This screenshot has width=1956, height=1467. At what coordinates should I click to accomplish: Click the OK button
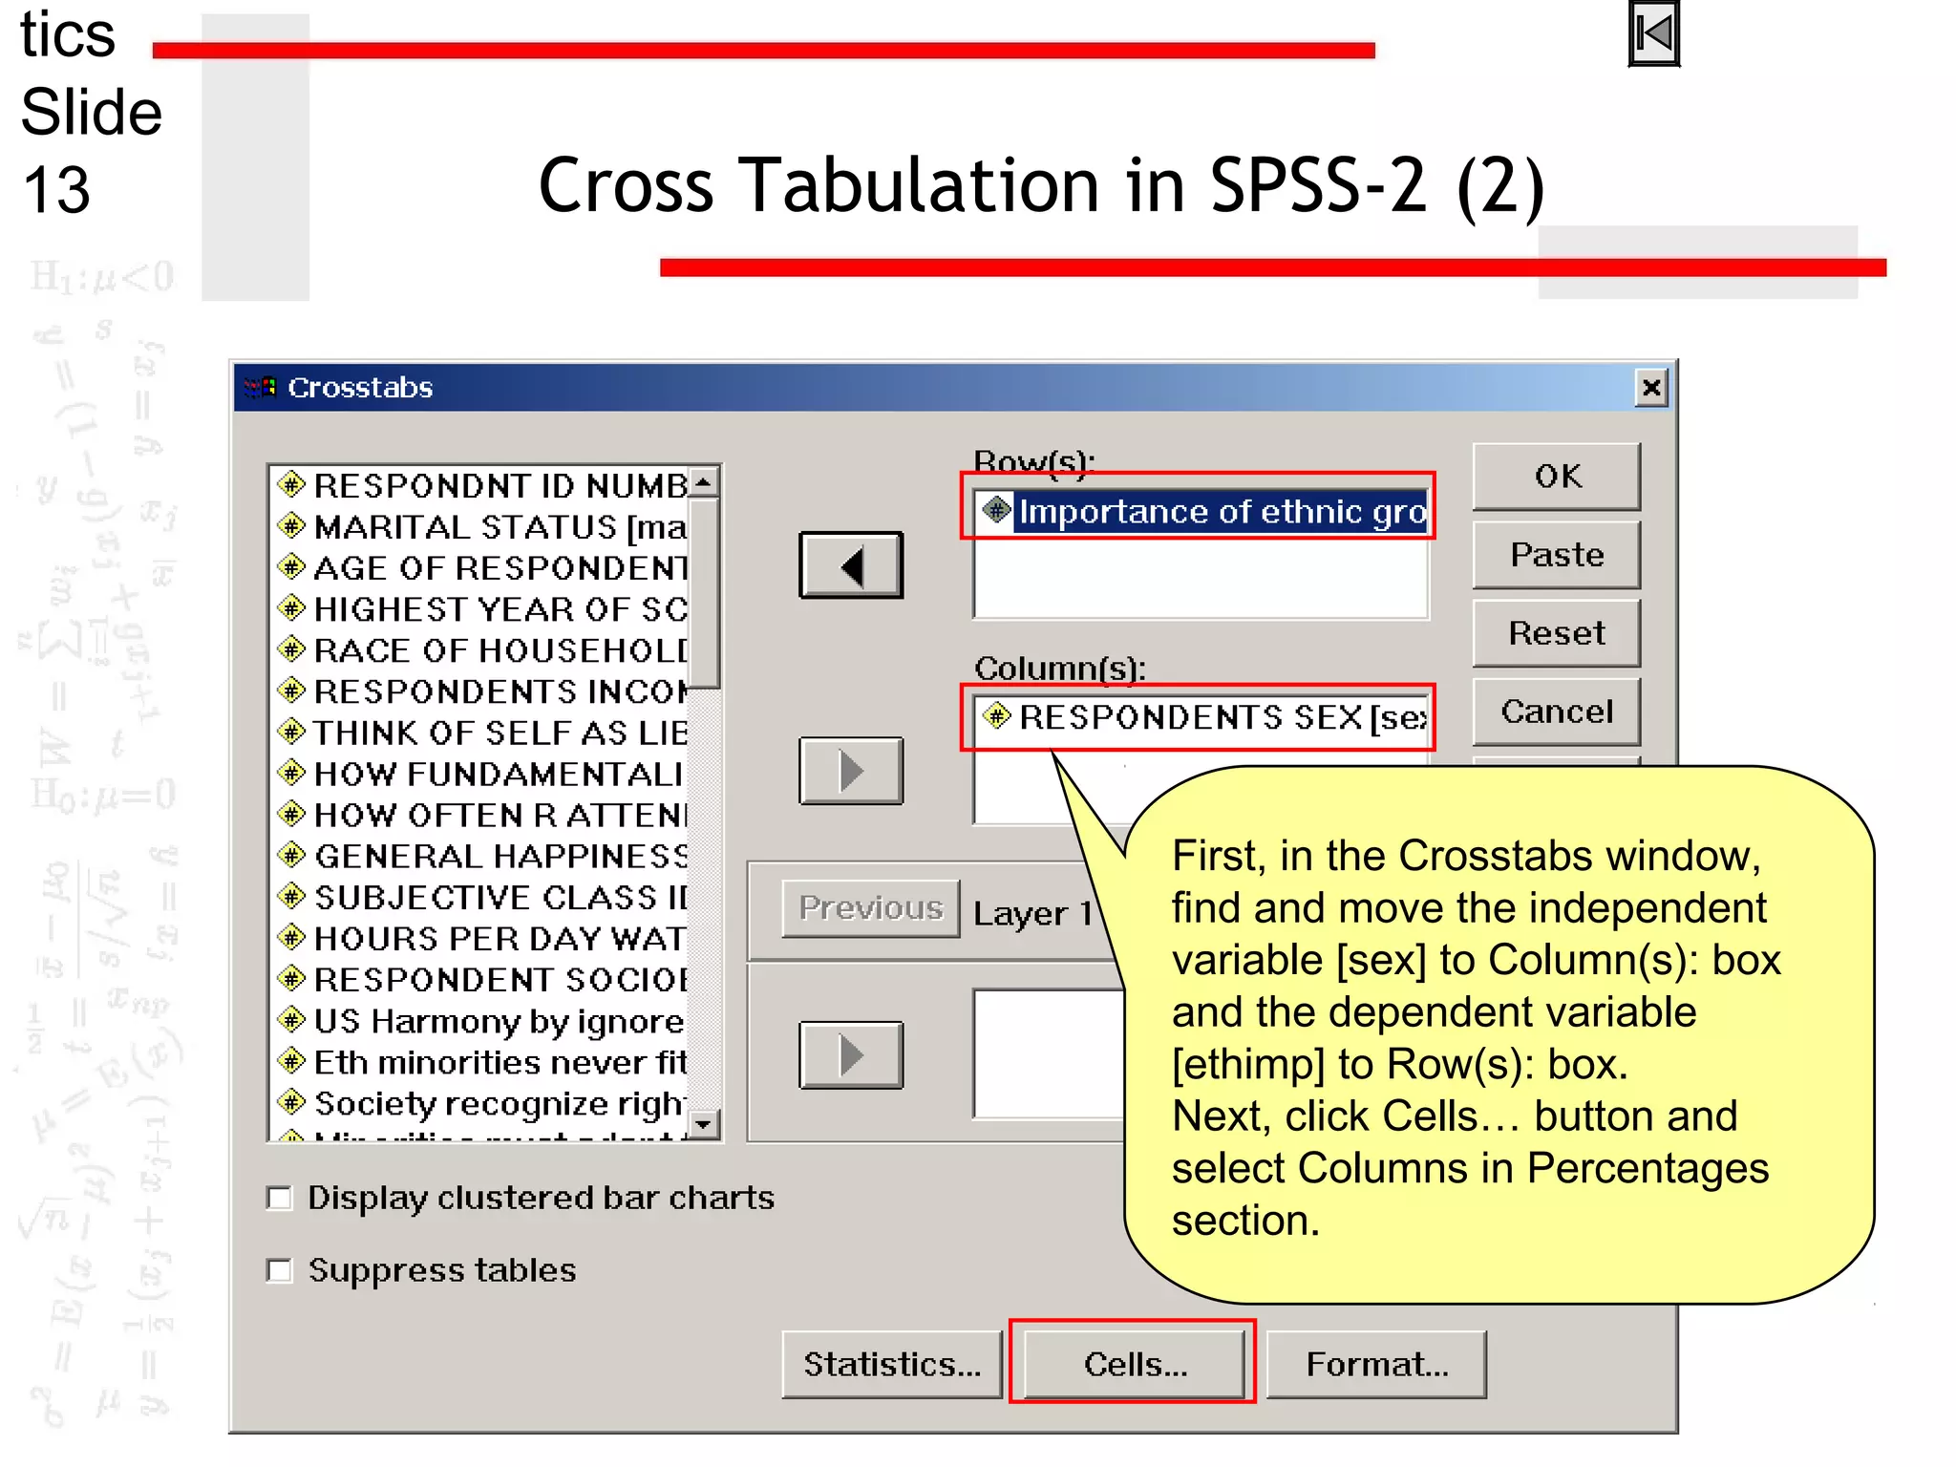pyautogui.click(x=1557, y=476)
